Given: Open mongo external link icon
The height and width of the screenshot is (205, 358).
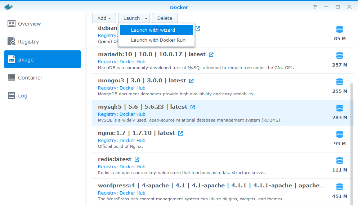Looking at the screenshot, I should tap(191, 81).
